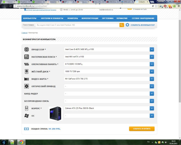This screenshot has width=181, height=145.
Task: Expand the Кард-ридер dropdown arrow
Action: point(152,93)
